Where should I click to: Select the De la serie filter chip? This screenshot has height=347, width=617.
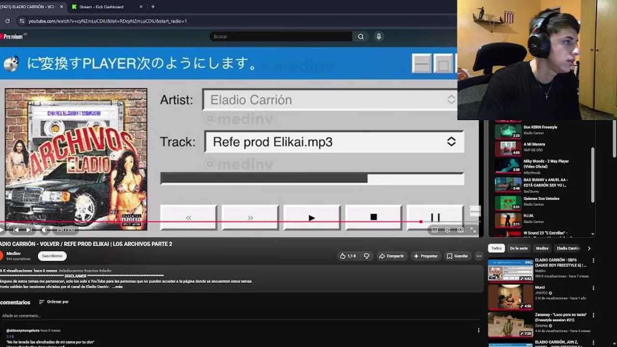518,248
